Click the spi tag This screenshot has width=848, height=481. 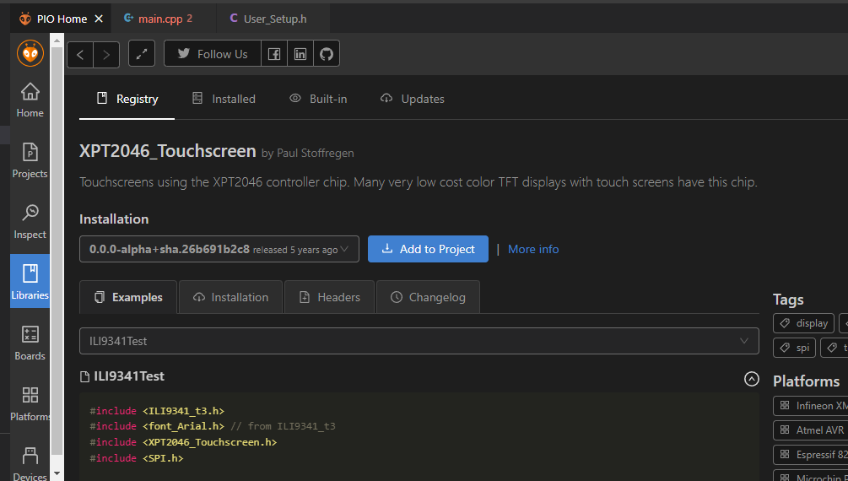(795, 348)
